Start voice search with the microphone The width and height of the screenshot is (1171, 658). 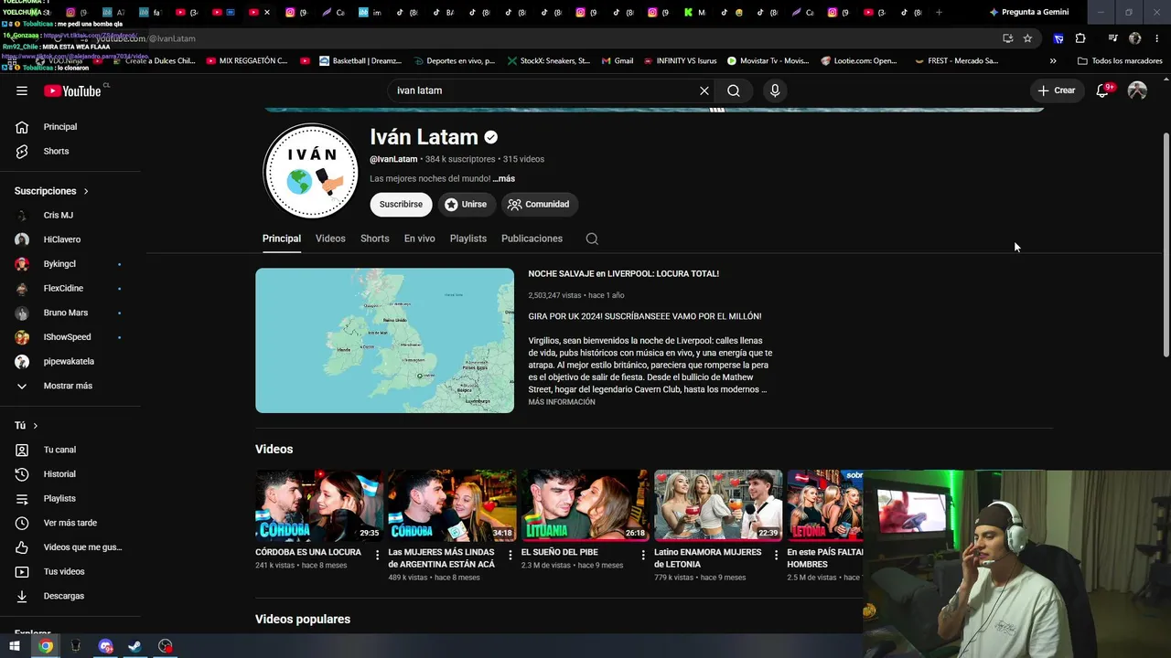775,90
